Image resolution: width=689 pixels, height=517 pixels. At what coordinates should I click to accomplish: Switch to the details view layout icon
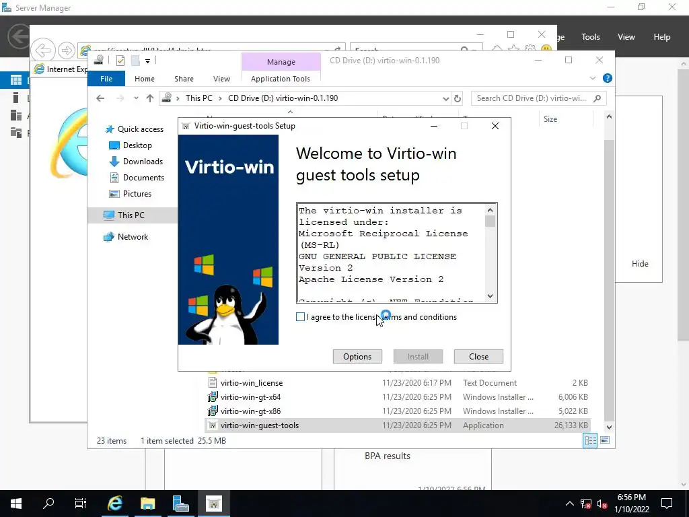tap(590, 440)
